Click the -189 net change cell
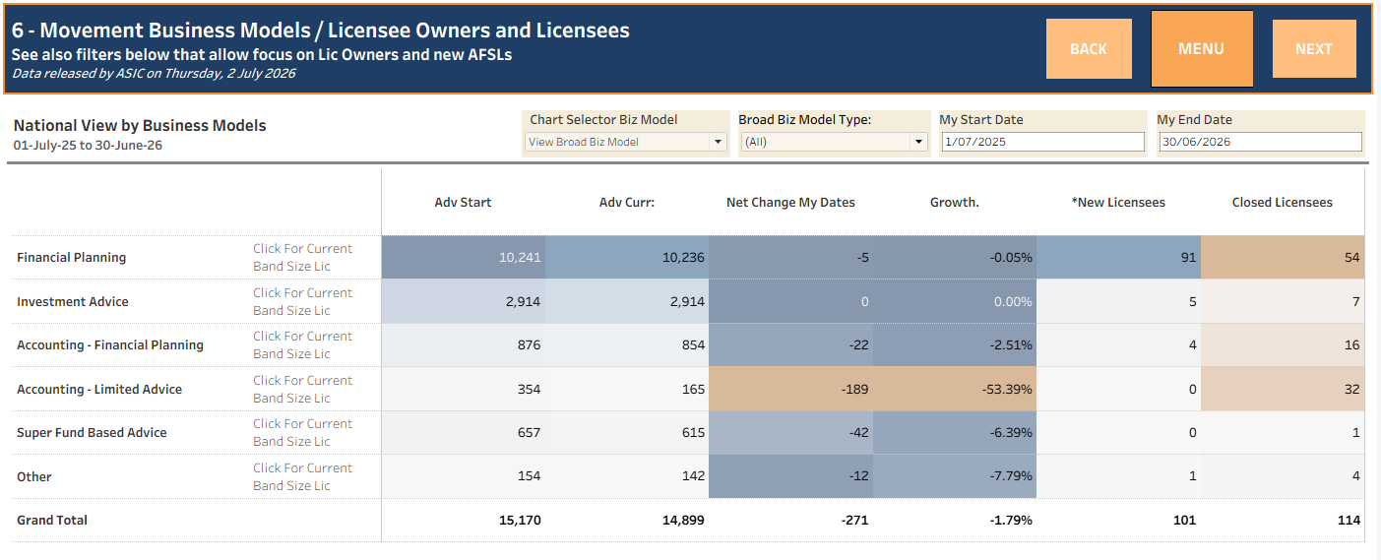1381x560 pixels. (790, 389)
